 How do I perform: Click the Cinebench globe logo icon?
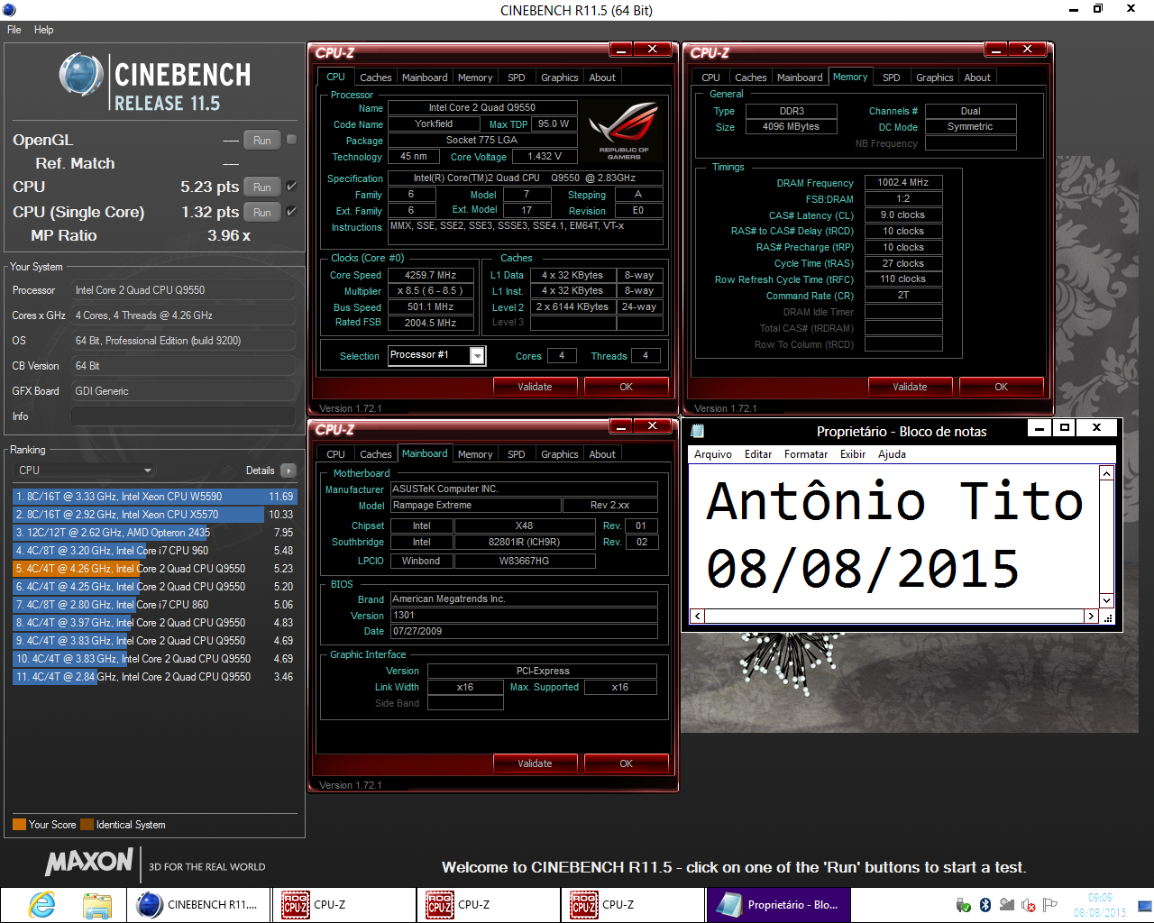coord(81,75)
